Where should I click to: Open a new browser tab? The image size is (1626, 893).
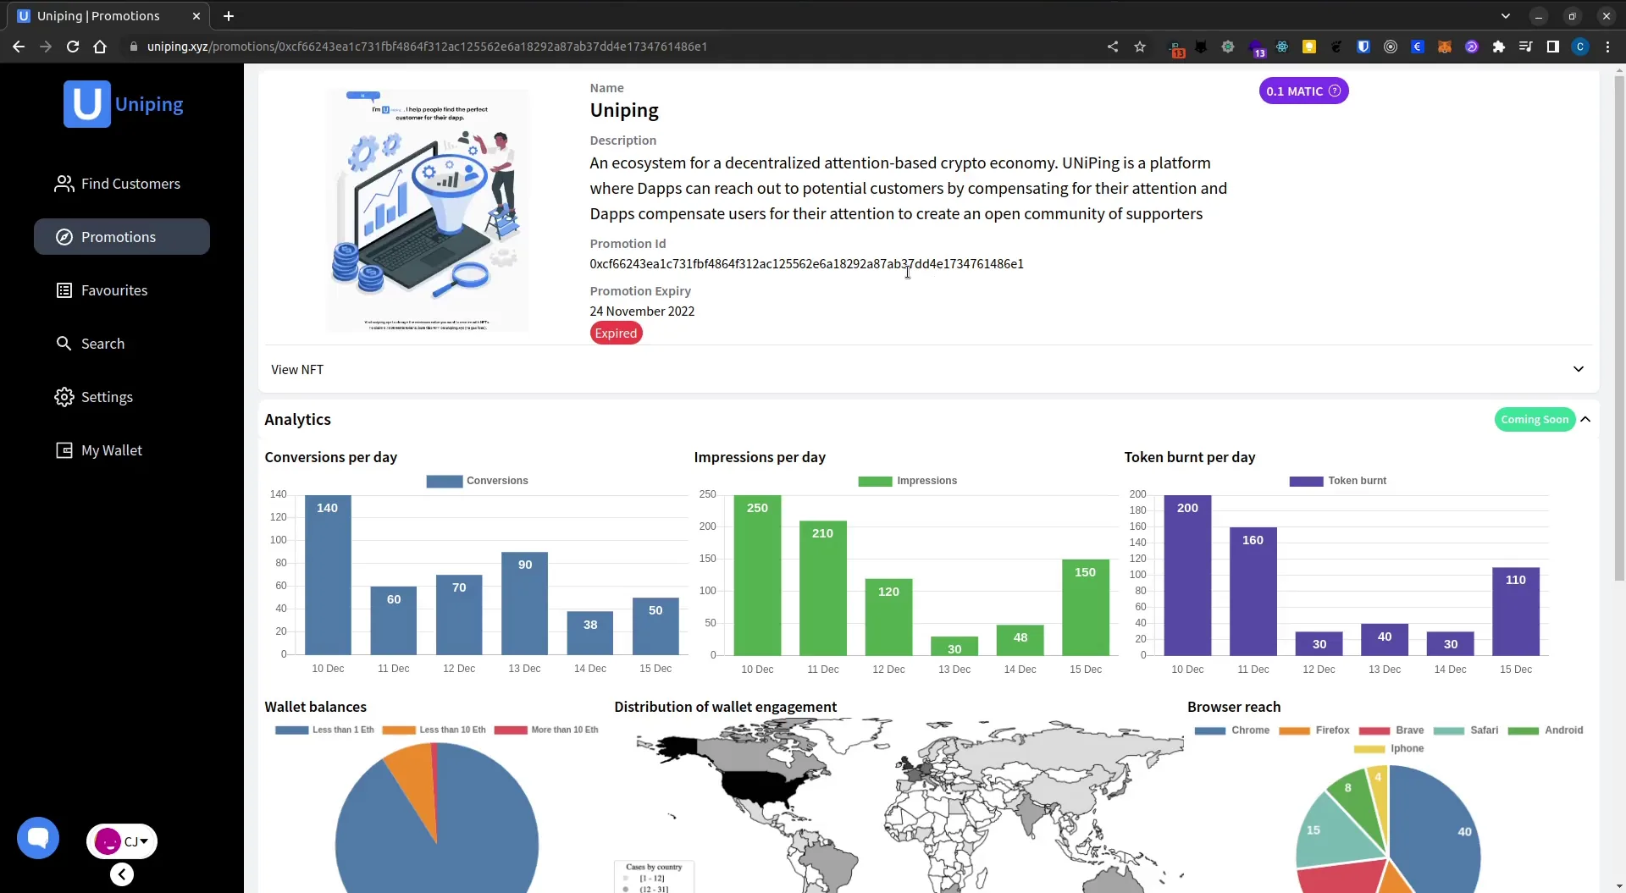[x=229, y=16]
